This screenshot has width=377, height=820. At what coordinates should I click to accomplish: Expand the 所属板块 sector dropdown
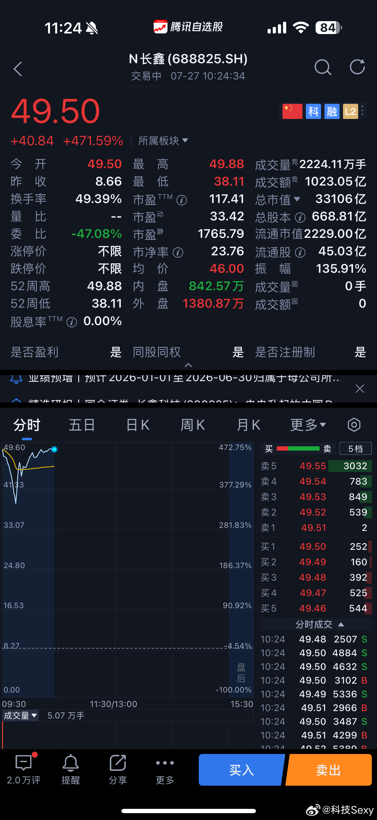click(163, 140)
